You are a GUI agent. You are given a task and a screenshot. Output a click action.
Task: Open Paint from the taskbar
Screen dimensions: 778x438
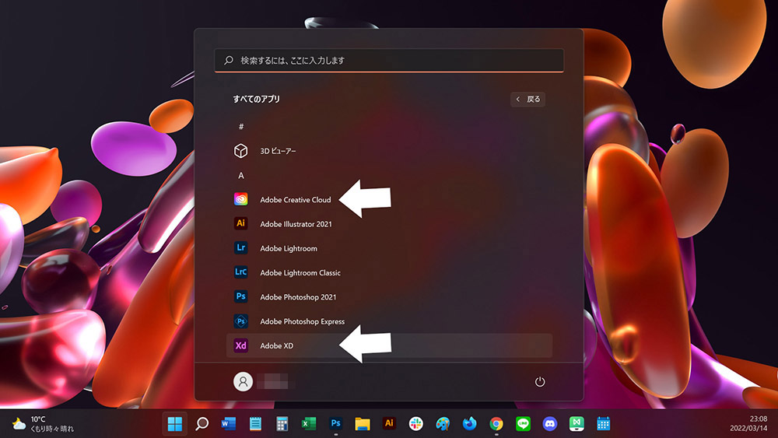pyautogui.click(x=443, y=424)
